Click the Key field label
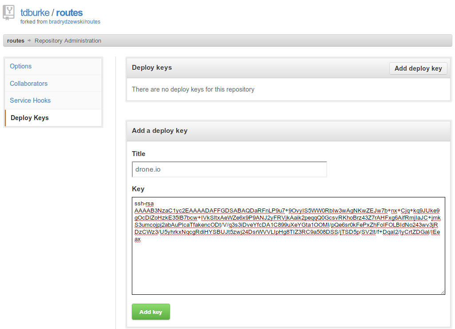Image resolution: width=455 pixels, height=329 pixels. [x=138, y=189]
